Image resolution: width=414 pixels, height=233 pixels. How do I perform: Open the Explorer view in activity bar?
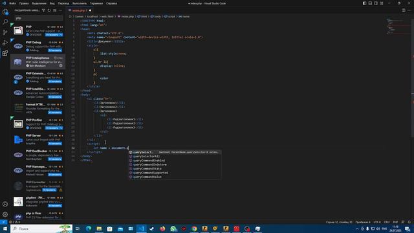[5, 12]
